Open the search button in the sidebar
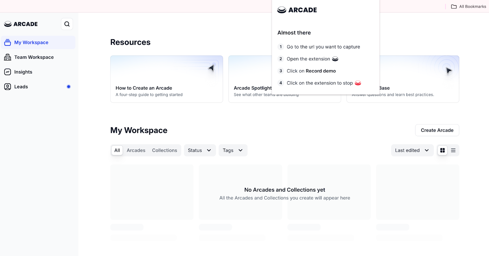This screenshot has height=256, width=489. pyautogui.click(x=67, y=24)
